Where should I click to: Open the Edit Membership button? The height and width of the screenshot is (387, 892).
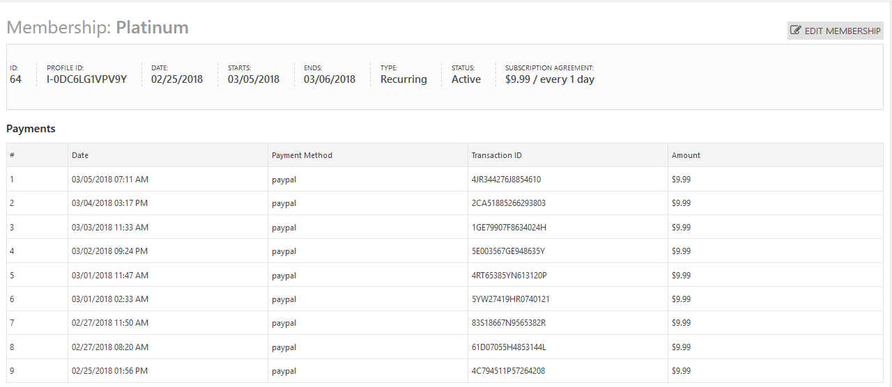click(x=835, y=31)
